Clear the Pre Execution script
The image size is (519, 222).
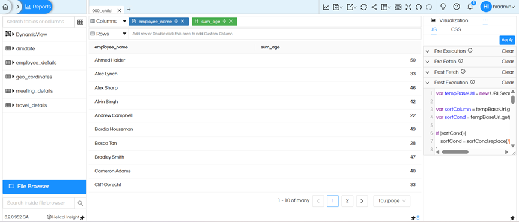[508, 51]
